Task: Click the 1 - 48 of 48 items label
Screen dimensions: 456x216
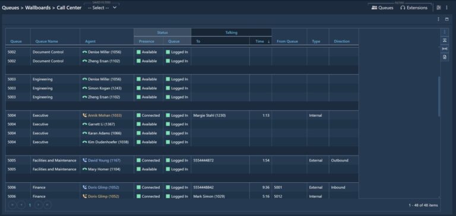Action: click(423, 205)
